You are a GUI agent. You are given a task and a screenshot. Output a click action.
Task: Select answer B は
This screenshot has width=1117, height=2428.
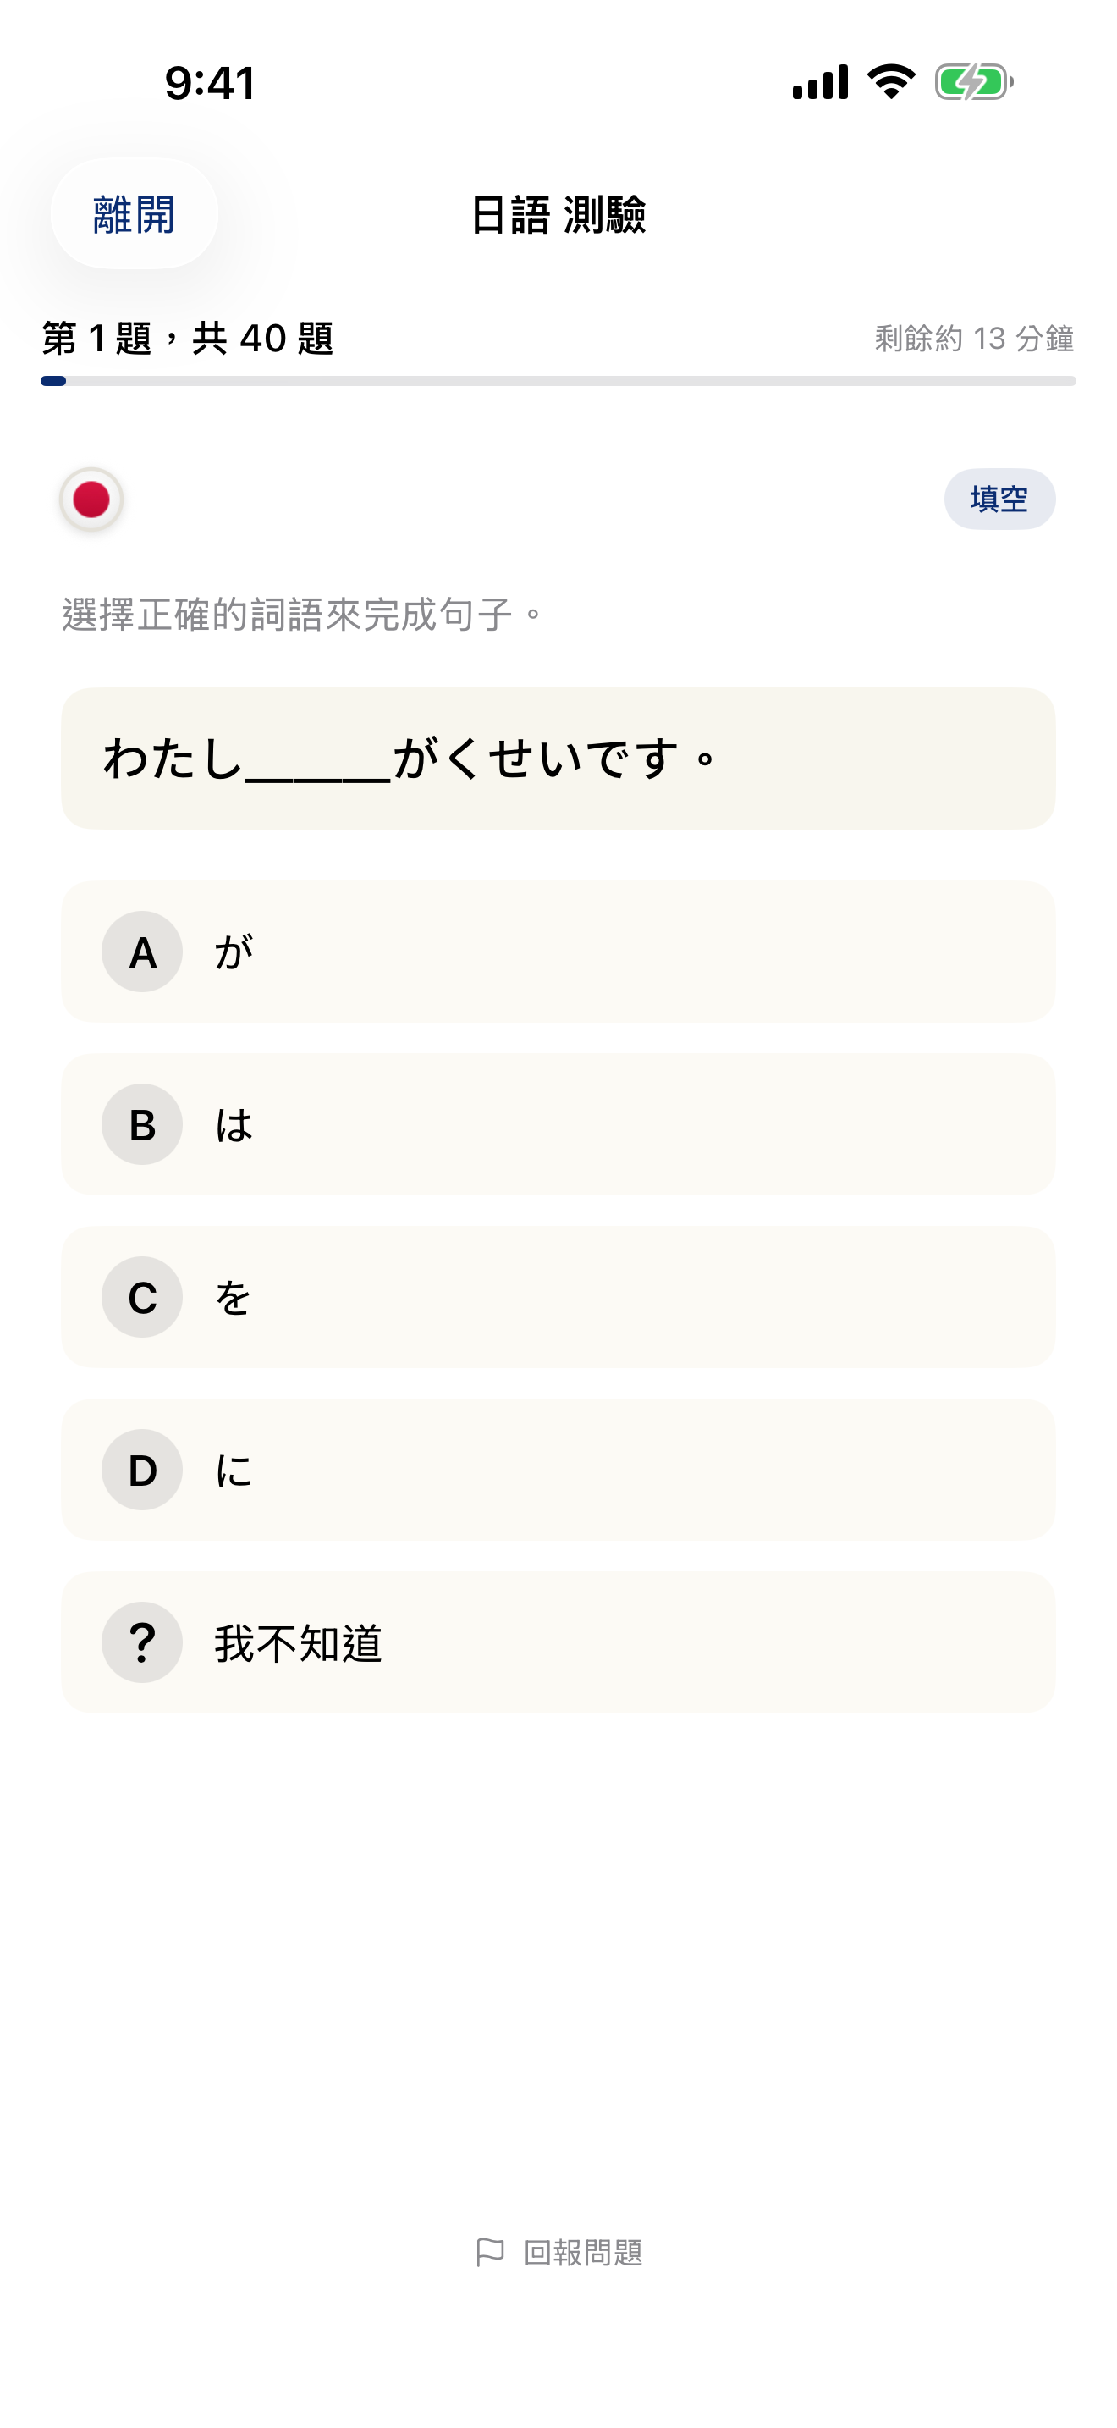tap(558, 1124)
